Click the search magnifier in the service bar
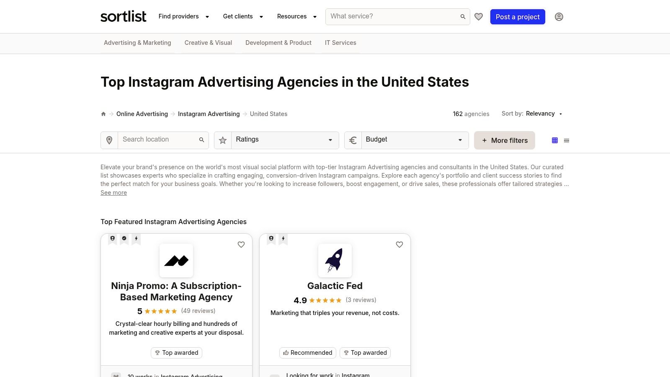 tap(462, 16)
